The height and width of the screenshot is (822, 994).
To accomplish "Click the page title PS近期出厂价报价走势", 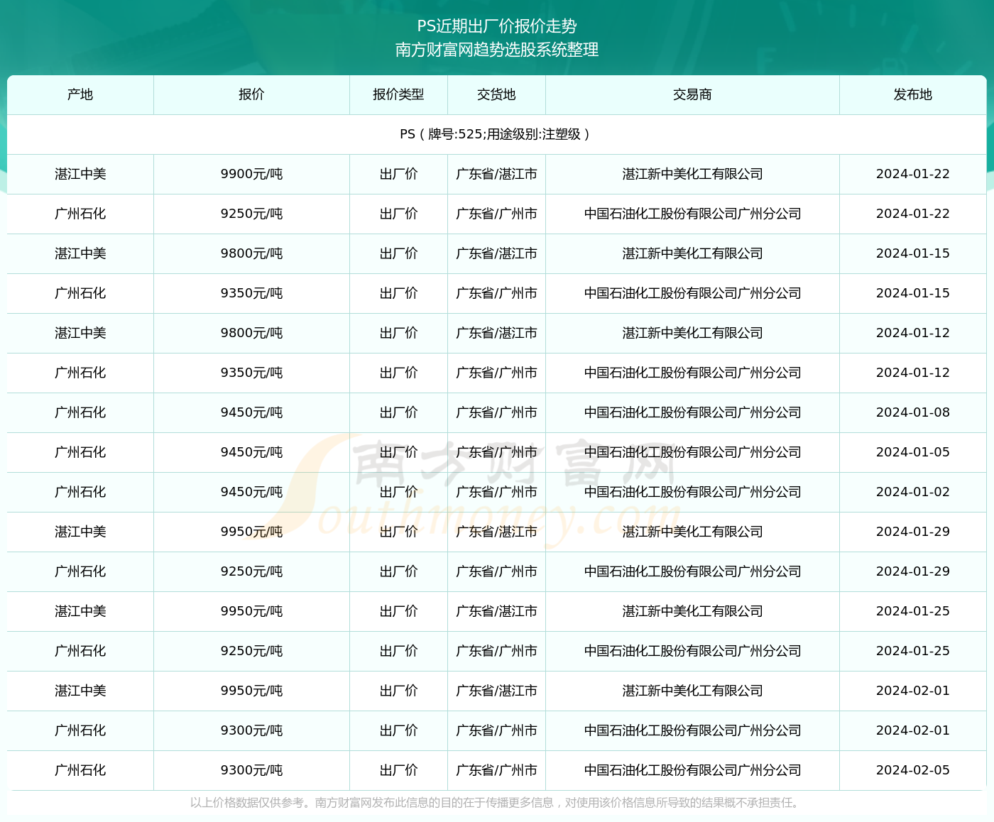I will tap(497, 26).
